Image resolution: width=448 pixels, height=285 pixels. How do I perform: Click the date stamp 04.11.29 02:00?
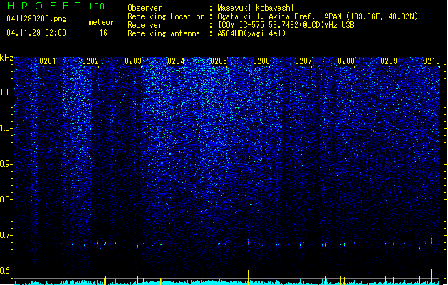pyautogui.click(x=36, y=33)
